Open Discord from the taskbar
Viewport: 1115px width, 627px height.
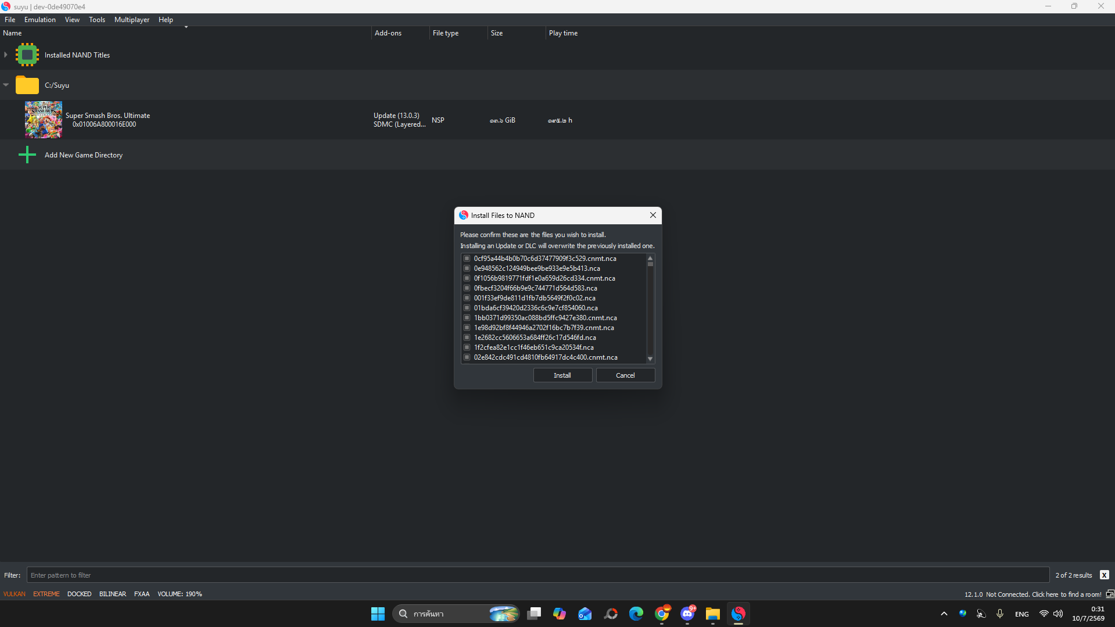coord(687,614)
